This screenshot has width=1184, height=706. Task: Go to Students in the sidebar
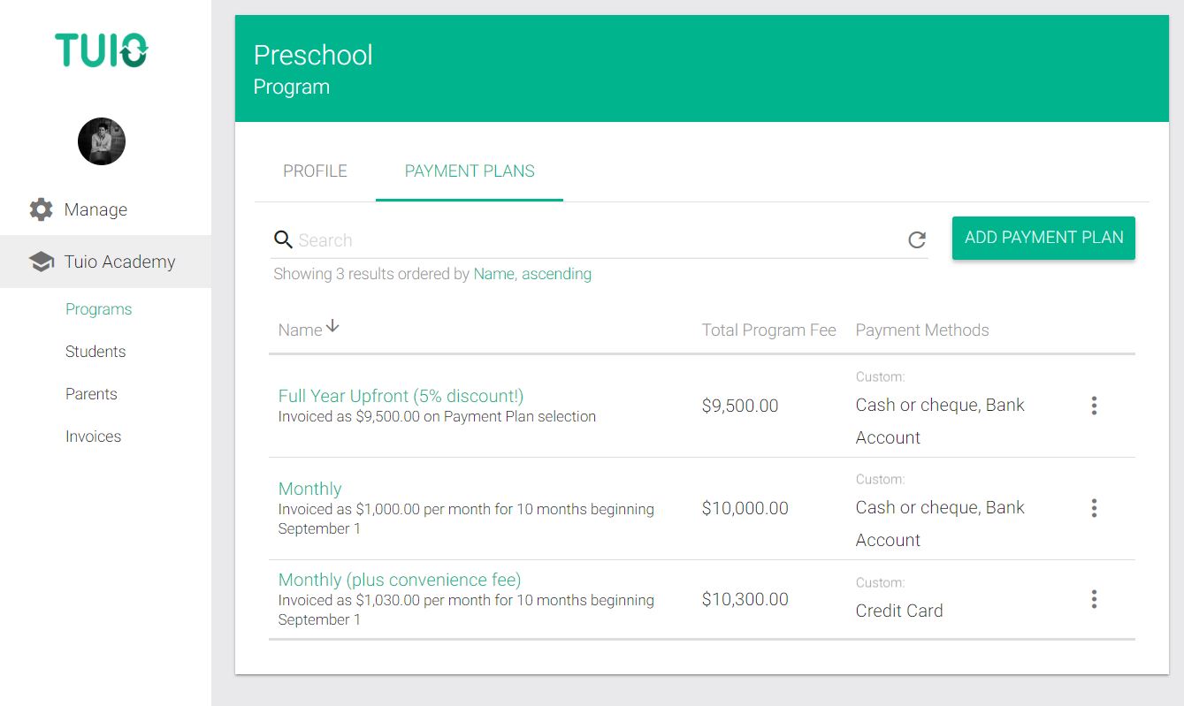click(95, 352)
